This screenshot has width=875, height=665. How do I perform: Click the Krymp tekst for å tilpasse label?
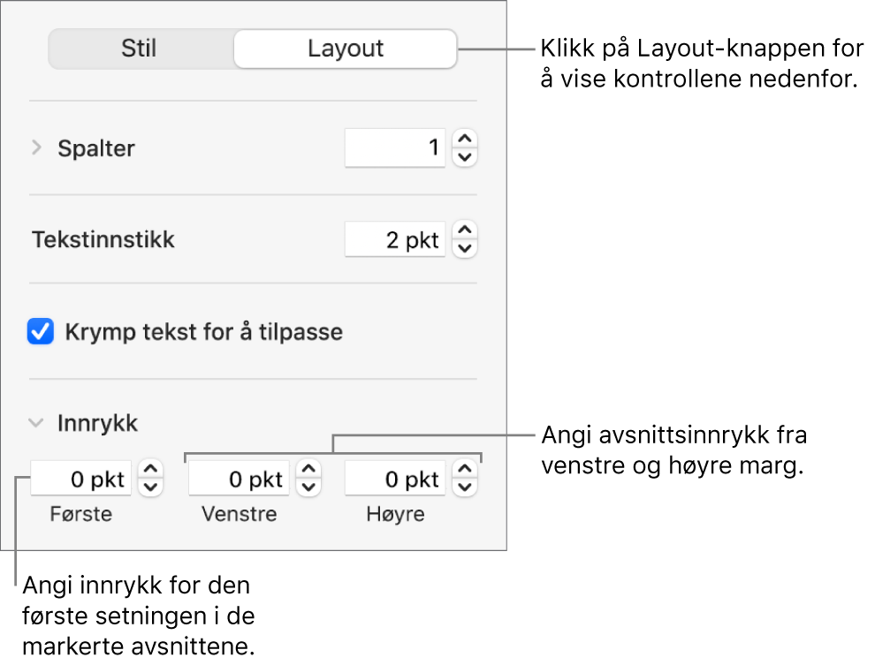click(203, 332)
